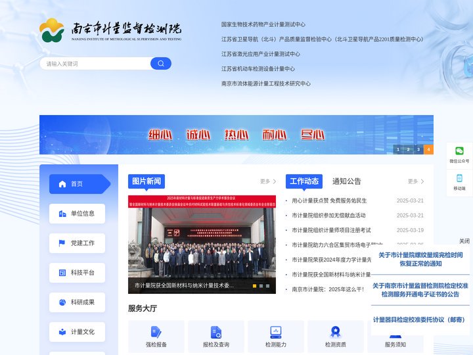
Task: Open news 南京市计量院：2025年这么干！
Action: coord(328,289)
